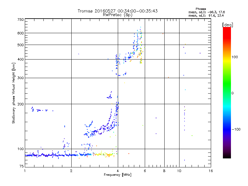Click colorbar tick label '100'
This screenshot has width=248, height=186.
coord(235,57)
